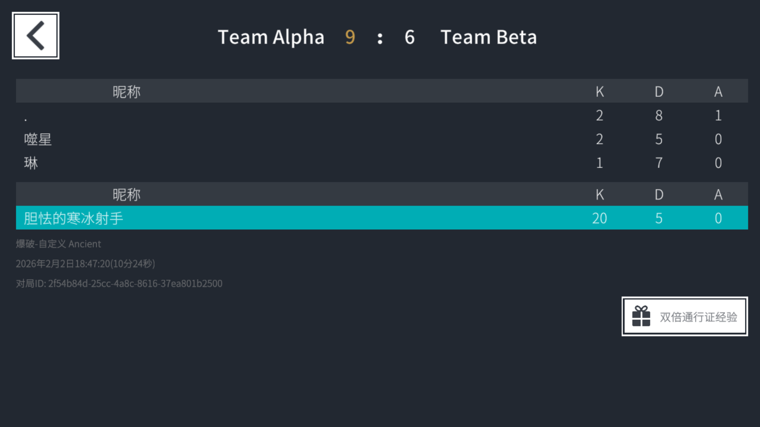This screenshot has width=760, height=427.
Task: Select the player named with a dot
Action: [26, 118]
